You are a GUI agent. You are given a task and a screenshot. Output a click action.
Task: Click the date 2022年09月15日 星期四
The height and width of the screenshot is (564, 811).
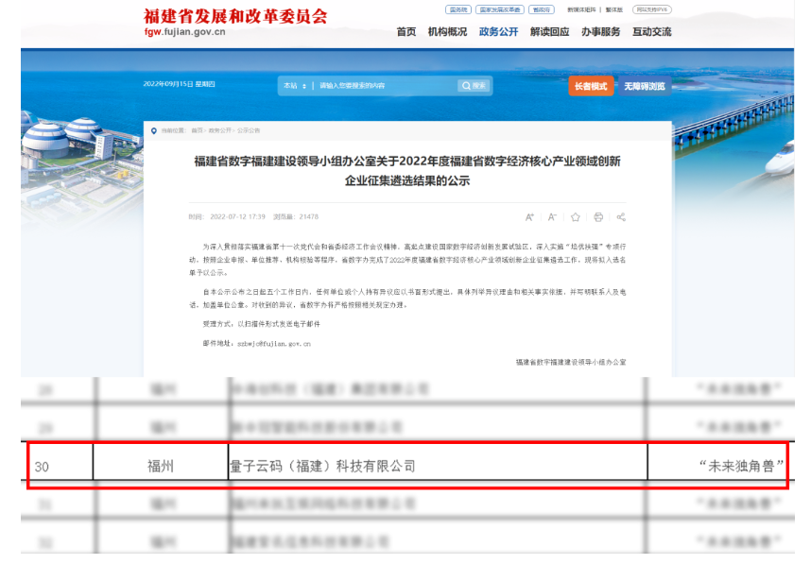tap(179, 84)
